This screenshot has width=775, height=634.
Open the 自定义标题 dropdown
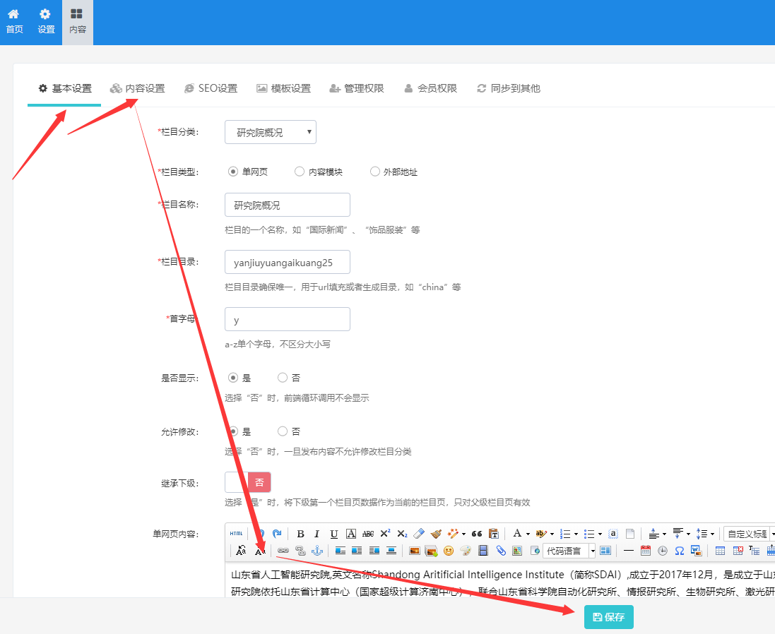tap(749, 534)
